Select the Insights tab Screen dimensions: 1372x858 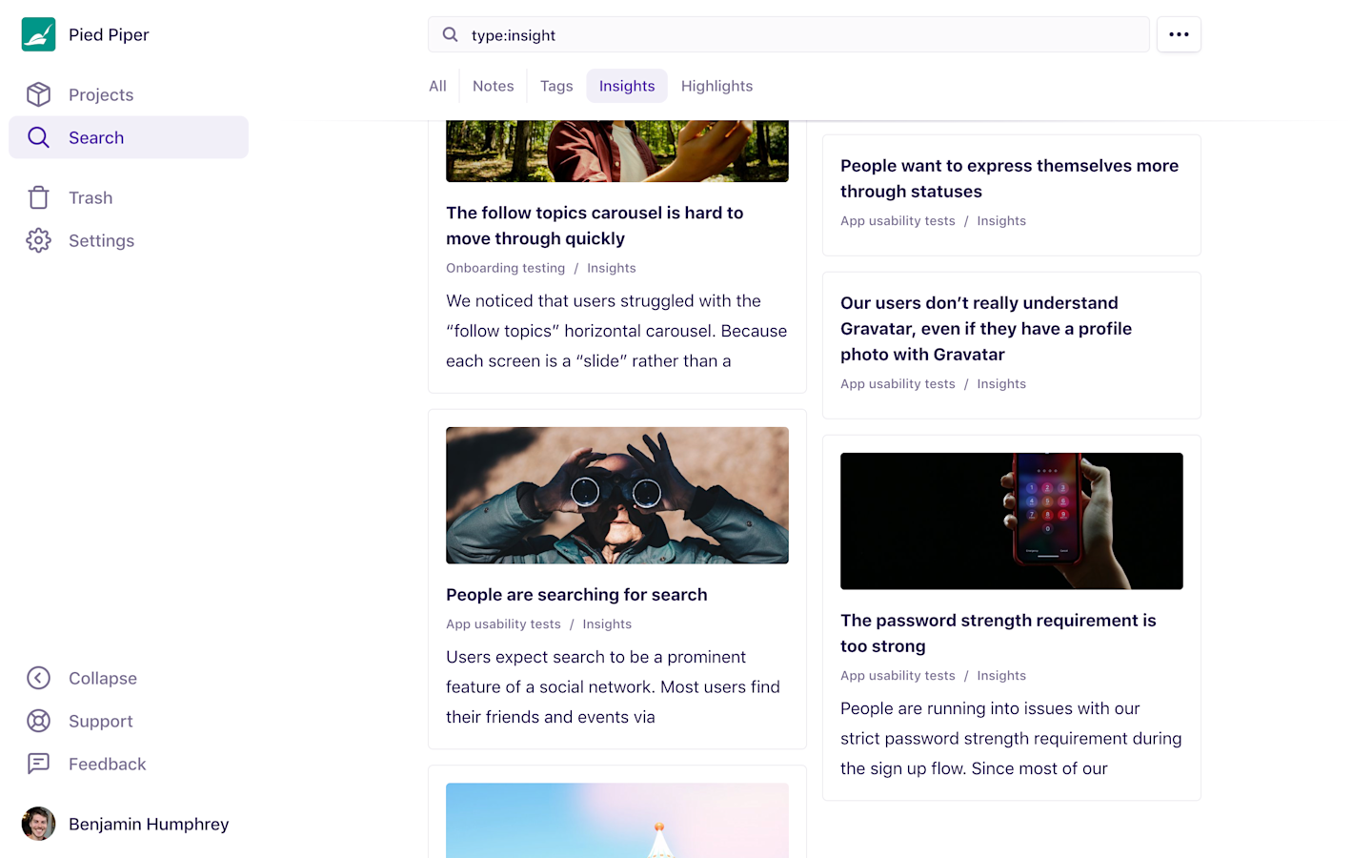point(627,86)
